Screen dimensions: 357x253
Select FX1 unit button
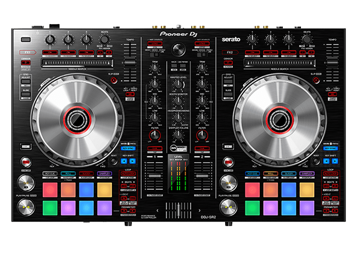click(x=27, y=52)
